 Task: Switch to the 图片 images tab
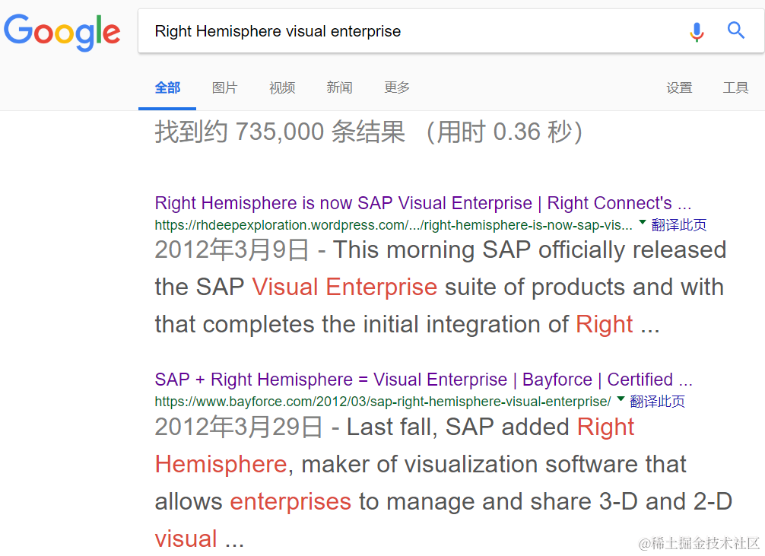point(224,88)
